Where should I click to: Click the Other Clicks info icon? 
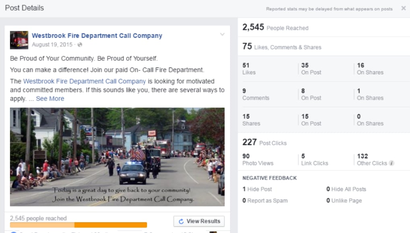click(x=391, y=163)
